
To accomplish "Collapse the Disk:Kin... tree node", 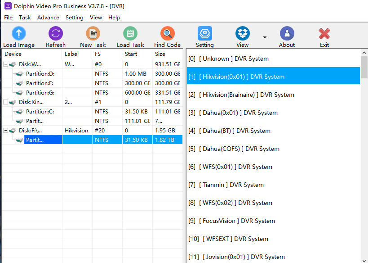I will coord(5,102).
